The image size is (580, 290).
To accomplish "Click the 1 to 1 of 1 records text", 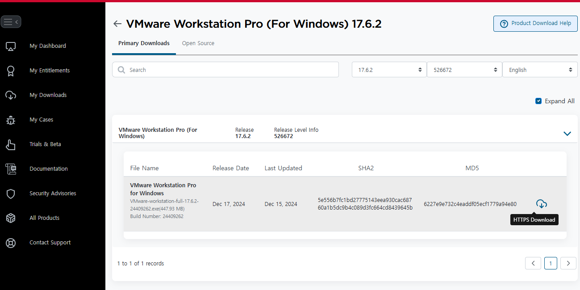I will 141,264.
